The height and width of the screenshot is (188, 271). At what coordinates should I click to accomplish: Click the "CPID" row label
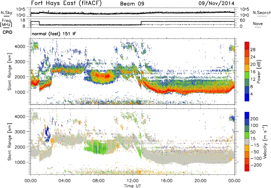[7, 32]
